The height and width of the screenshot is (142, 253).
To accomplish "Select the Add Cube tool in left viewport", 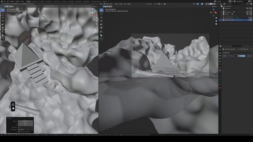I will [3, 39].
